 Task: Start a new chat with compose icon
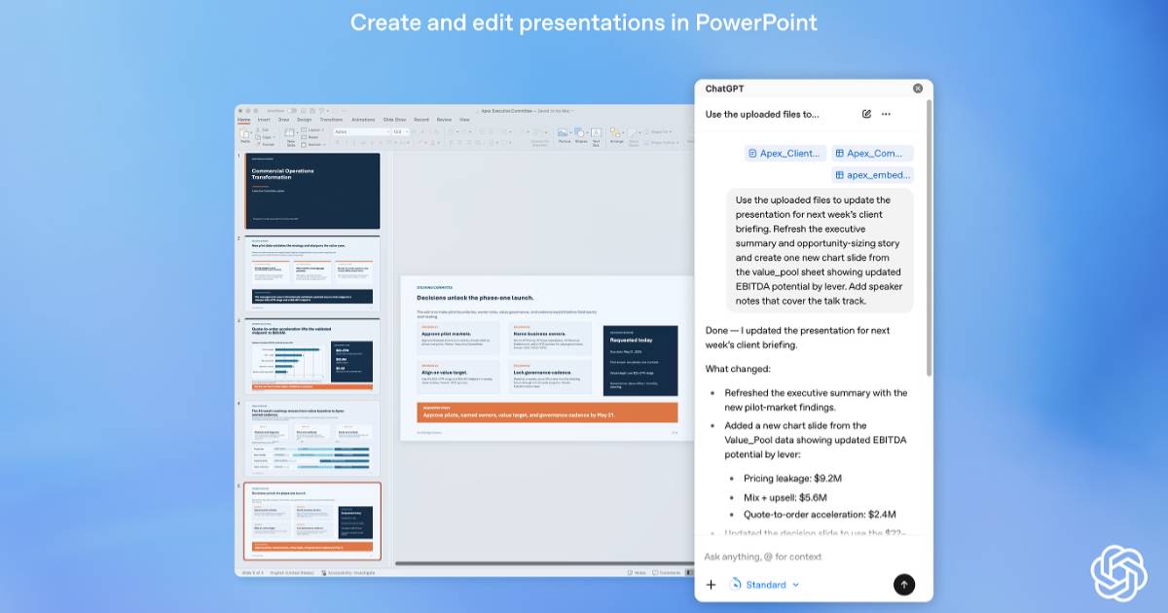coord(867,114)
